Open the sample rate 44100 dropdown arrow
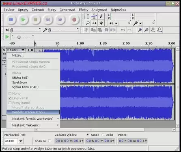Image resolution: width=181 pixels, height=152 pixels. pos(21,141)
